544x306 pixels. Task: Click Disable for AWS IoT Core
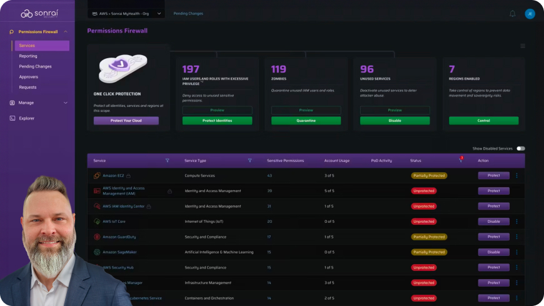[494, 222]
